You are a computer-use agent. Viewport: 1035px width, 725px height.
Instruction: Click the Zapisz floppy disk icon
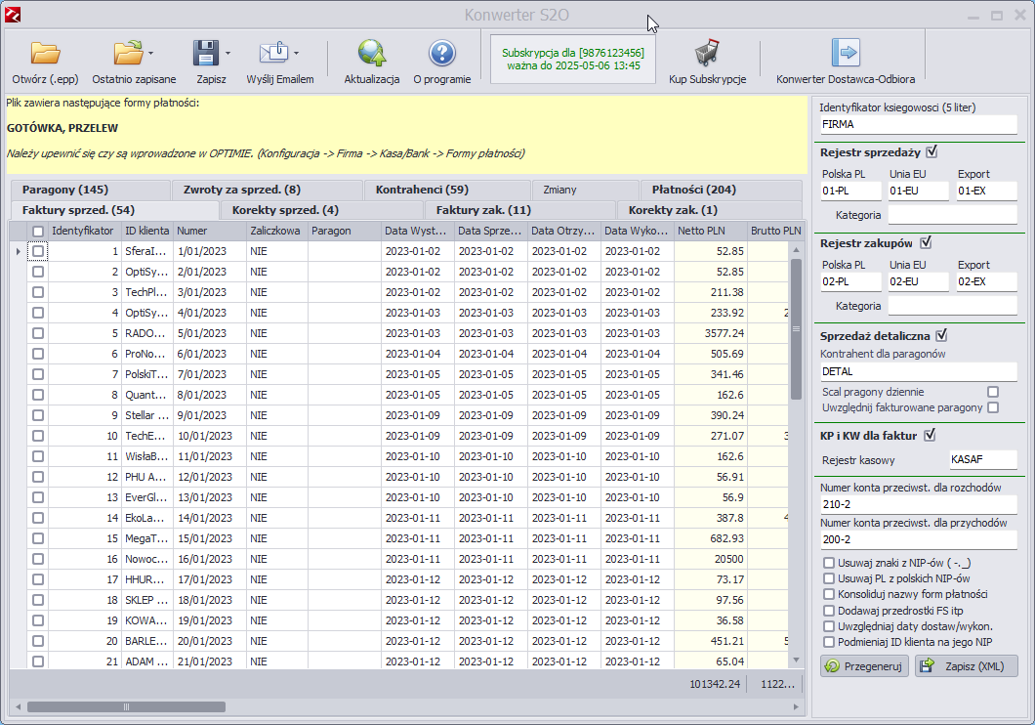[x=206, y=54]
